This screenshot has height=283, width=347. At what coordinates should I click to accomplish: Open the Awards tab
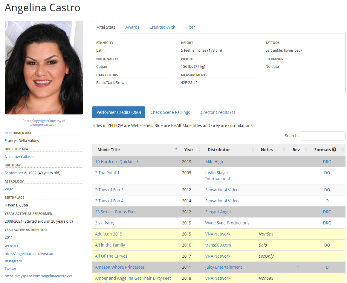click(132, 27)
